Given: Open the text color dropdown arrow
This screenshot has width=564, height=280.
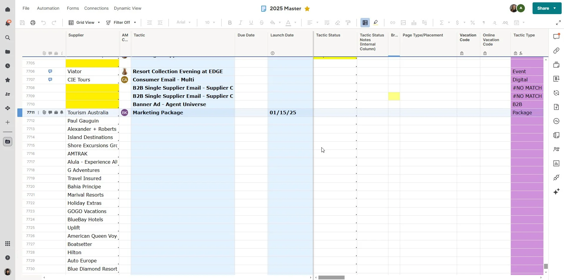Looking at the screenshot, I should pyautogui.click(x=295, y=23).
